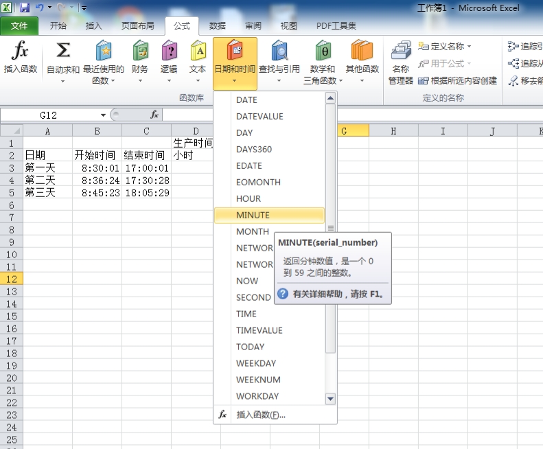Expand the Name Box dropdown arrow

click(103, 115)
